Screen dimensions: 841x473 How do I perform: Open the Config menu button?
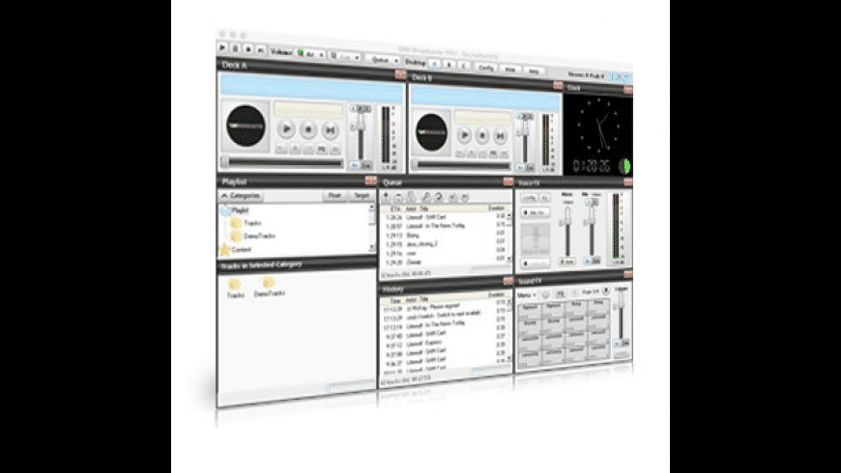(486, 68)
